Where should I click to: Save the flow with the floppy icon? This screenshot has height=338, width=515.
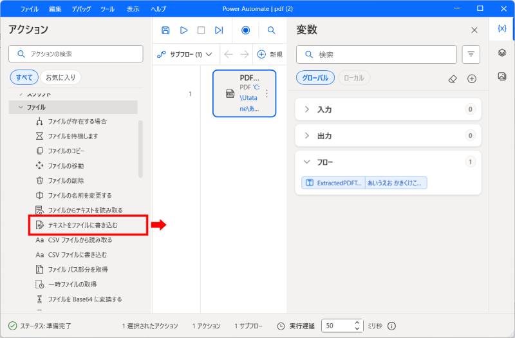165,30
